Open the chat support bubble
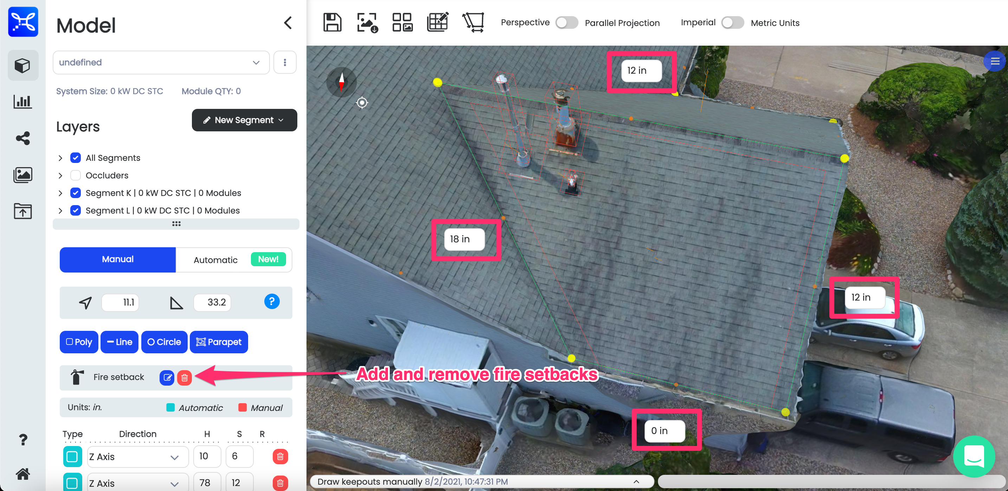The height and width of the screenshot is (491, 1008). point(974,456)
